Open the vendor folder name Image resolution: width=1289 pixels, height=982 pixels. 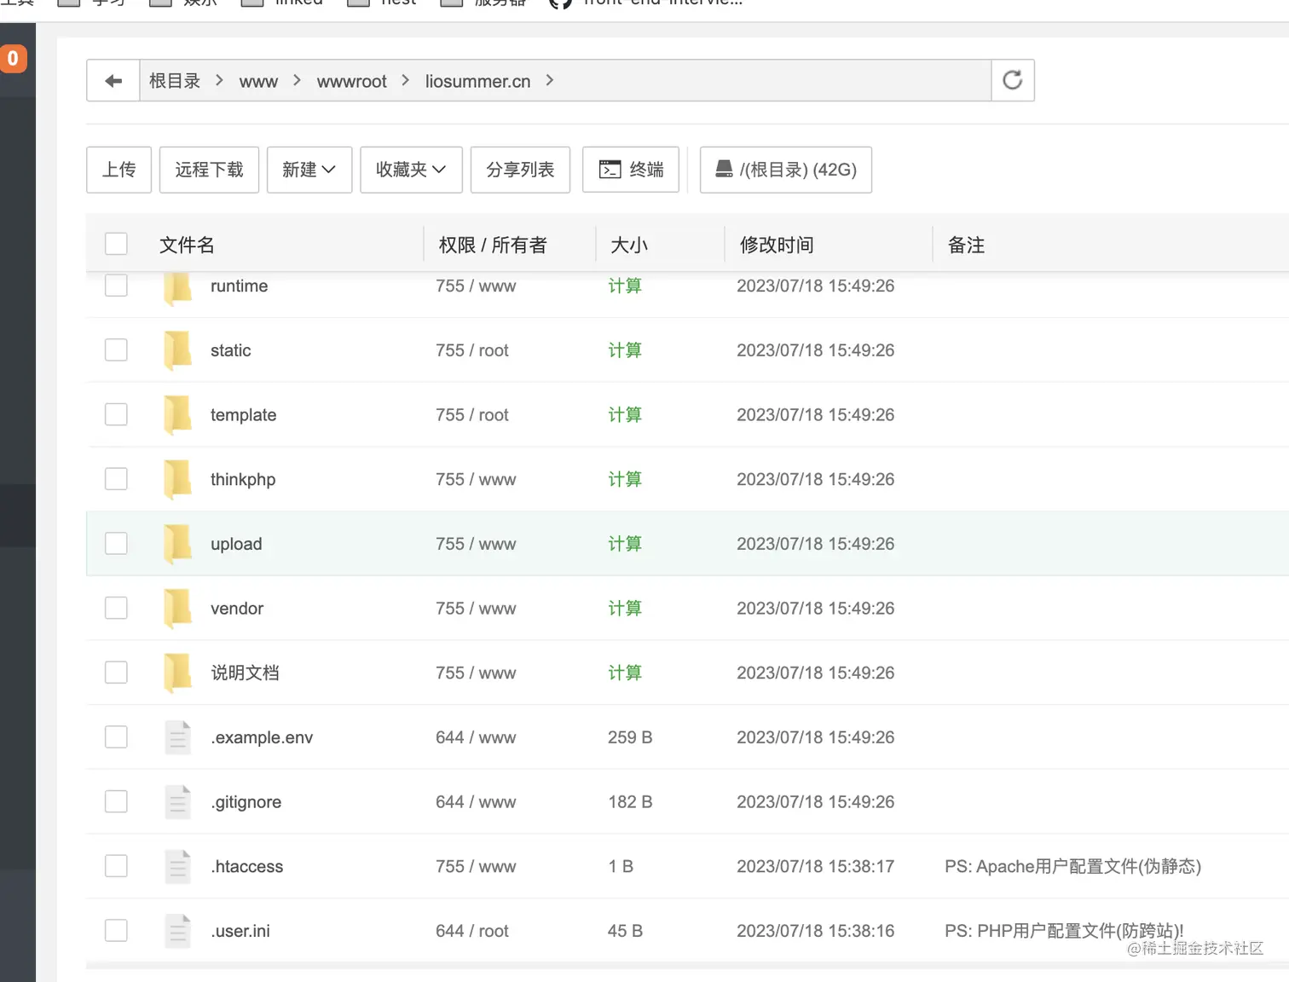tap(237, 609)
